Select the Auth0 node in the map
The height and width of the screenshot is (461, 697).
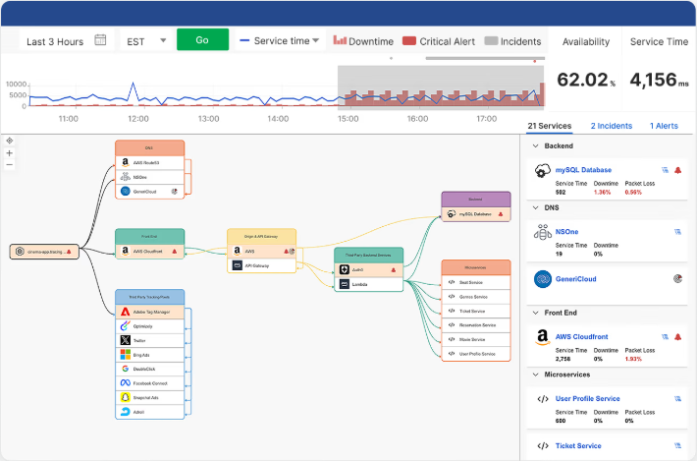[x=368, y=270]
